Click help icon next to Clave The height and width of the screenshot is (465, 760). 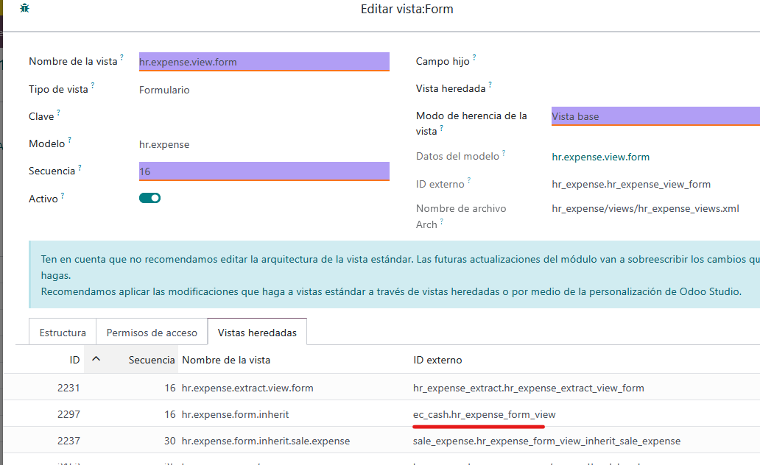[x=59, y=113]
